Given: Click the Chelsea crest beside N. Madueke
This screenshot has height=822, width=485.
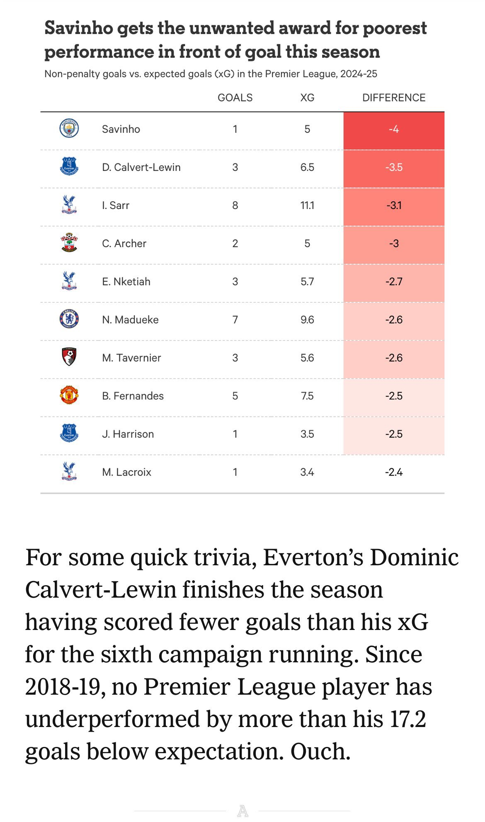Looking at the screenshot, I should pos(69,319).
